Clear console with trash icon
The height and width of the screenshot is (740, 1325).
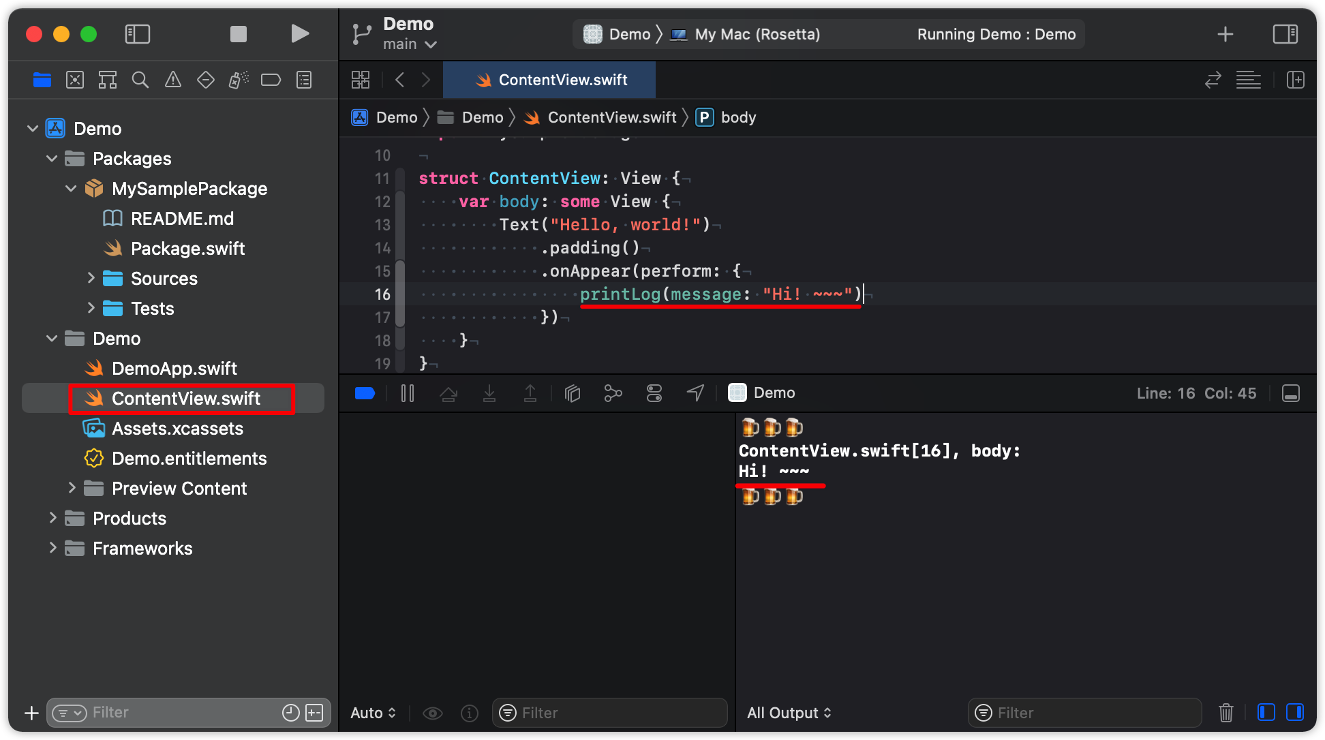(x=1225, y=713)
